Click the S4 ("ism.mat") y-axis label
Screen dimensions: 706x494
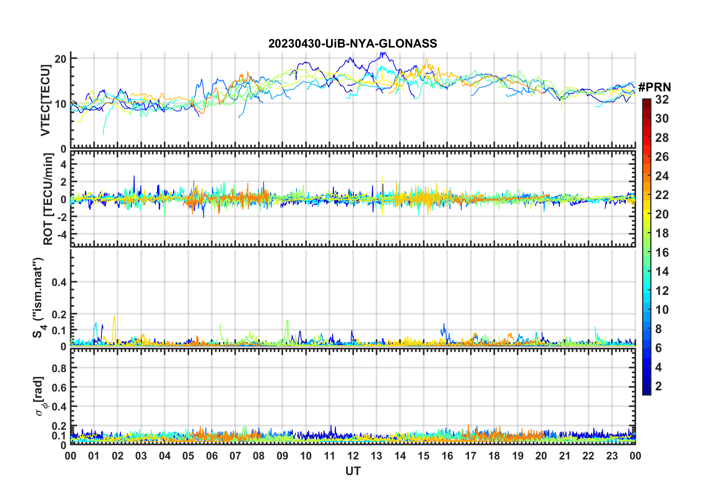[x=39, y=298]
